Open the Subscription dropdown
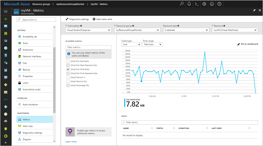This screenshot has height=146, width=263. tap(89, 30)
